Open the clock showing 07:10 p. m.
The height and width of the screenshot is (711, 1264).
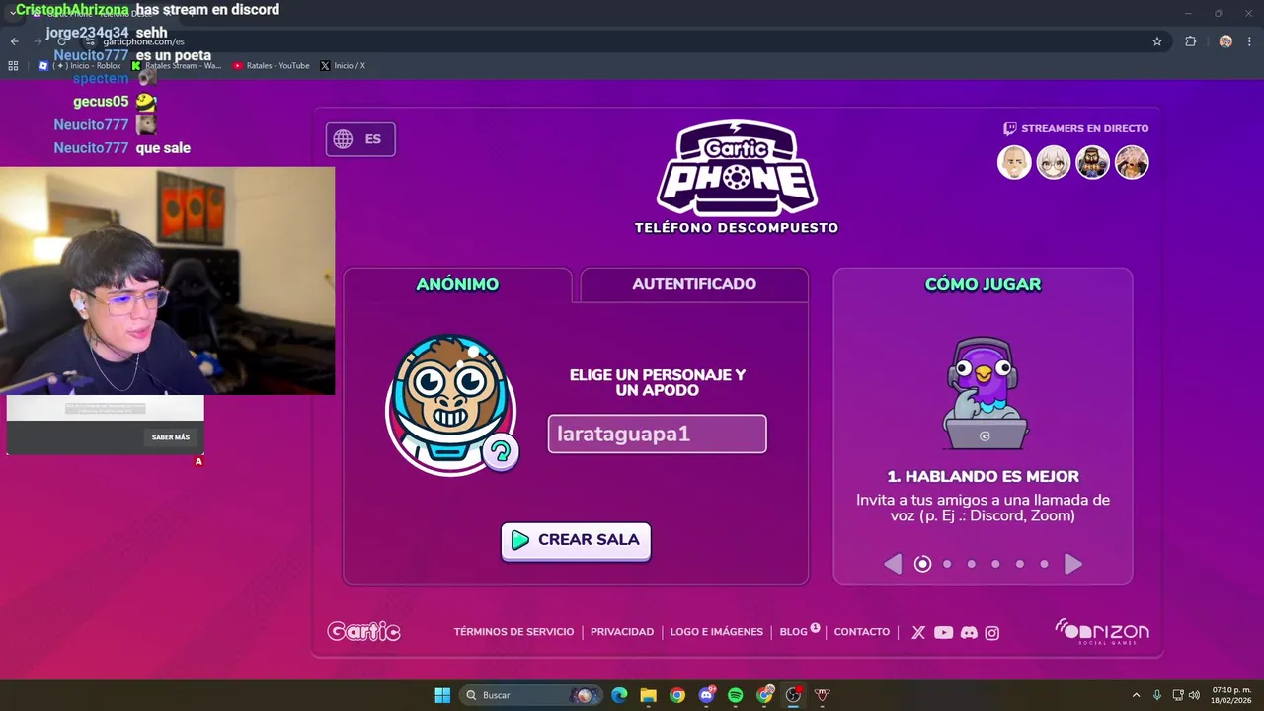tap(1231, 695)
